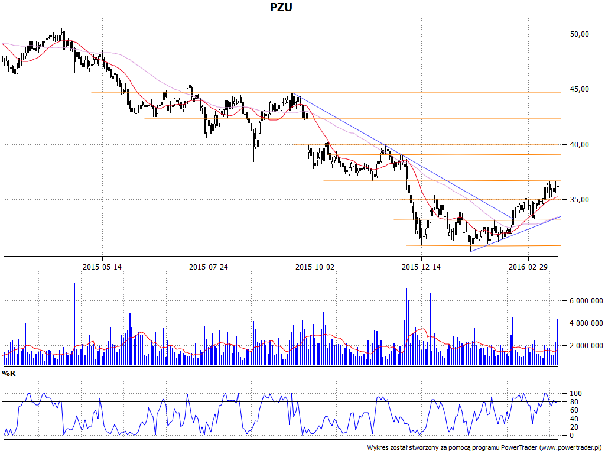The height and width of the screenshot is (454, 605).
Task: Click the 45,00 price axis label
Action: pyautogui.click(x=580, y=89)
